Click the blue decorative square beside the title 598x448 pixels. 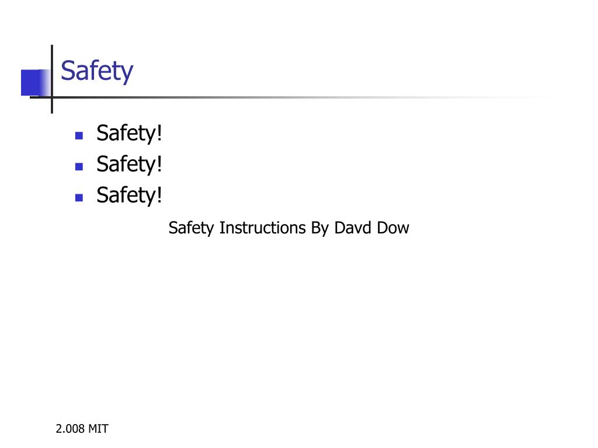(36, 82)
